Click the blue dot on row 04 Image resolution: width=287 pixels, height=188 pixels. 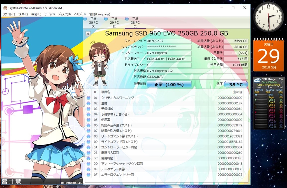[x=88, y=114]
